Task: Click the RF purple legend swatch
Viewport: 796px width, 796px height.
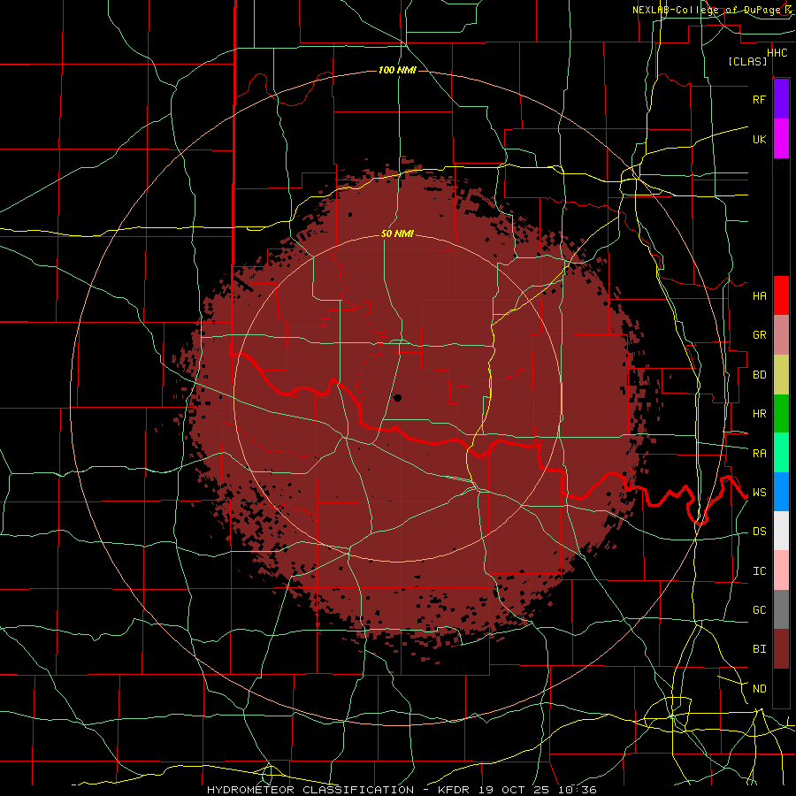Action: 781,99
